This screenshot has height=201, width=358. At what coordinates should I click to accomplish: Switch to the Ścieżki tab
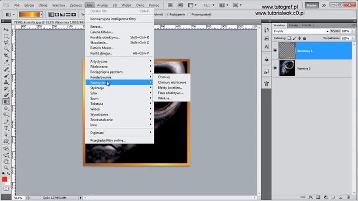(x=307, y=25)
